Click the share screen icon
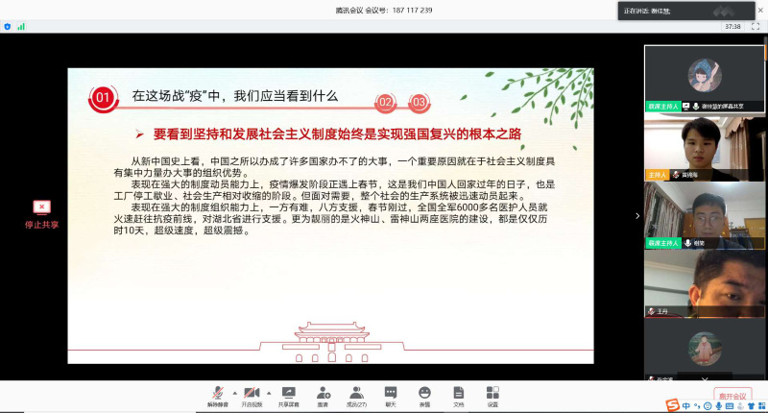Viewport: 768px width, 413px height. pos(288,394)
